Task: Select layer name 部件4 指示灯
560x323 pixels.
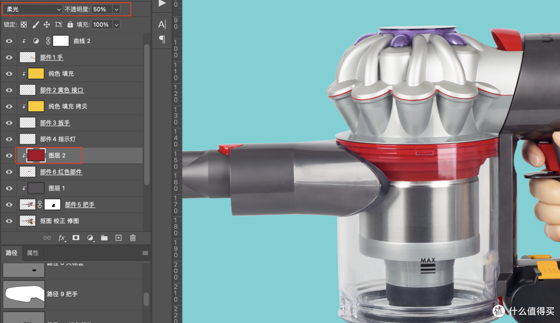Action: tap(58, 139)
